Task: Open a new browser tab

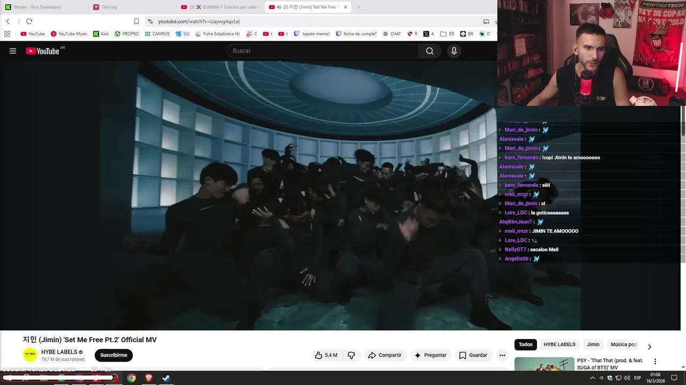Action: pos(359,7)
